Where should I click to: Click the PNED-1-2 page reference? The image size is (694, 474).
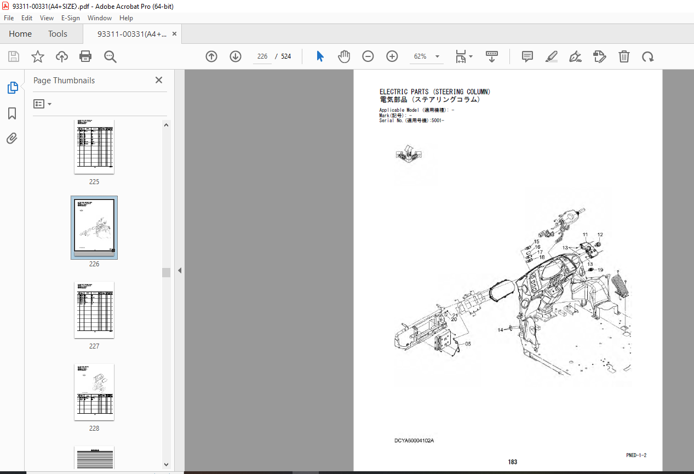pyautogui.click(x=636, y=455)
